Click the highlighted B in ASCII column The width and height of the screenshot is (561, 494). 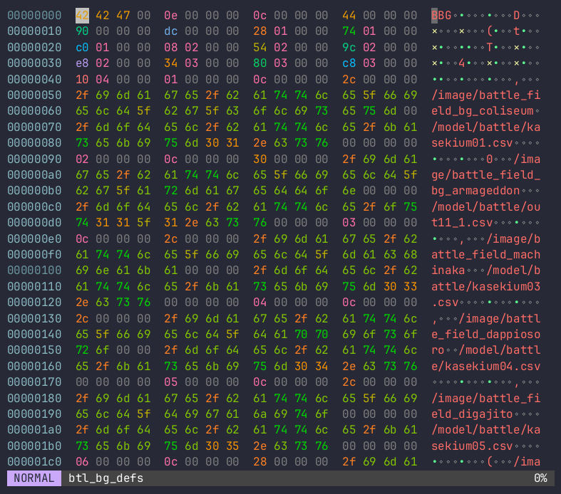point(434,16)
